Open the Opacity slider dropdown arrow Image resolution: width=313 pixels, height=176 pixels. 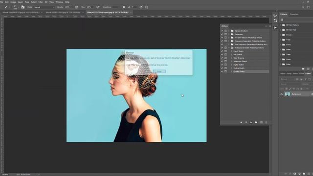pyautogui.click(x=72, y=7)
